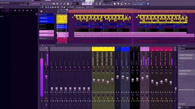Screen dimensions: 195x109
Task: Select the REVERS BS 2 pattern in picker
Action: pos(47,21)
